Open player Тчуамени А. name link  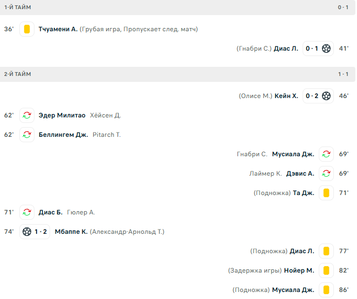[x=58, y=29]
